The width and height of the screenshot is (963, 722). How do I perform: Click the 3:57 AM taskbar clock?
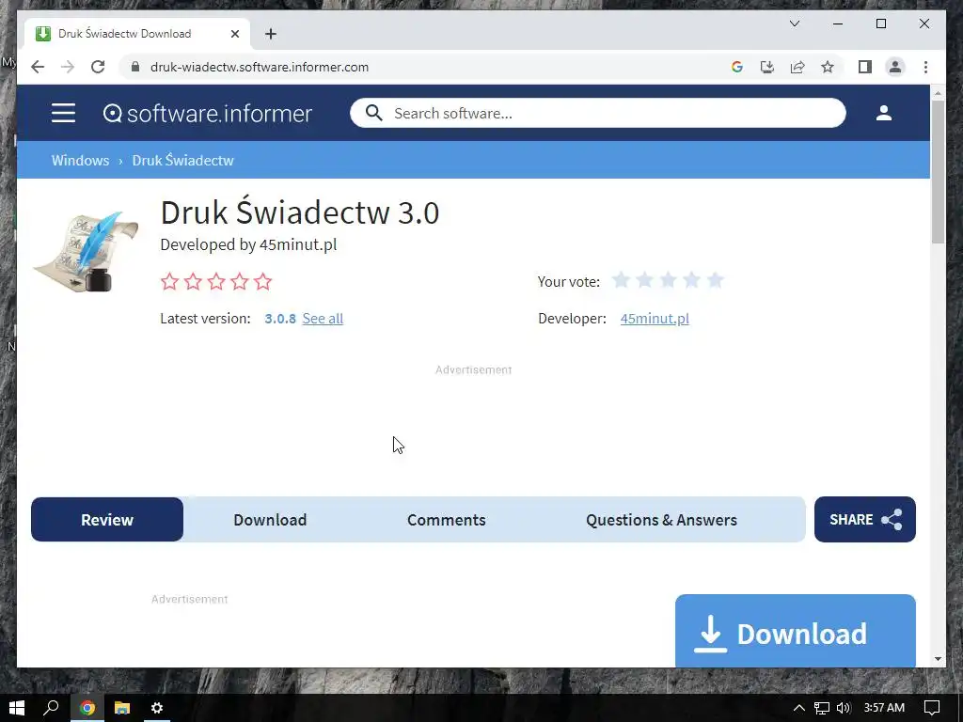tap(884, 708)
